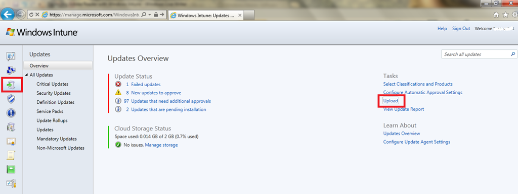Screen dimensions: 518x194
Task: Open Updates Overview help link
Action: point(402,134)
